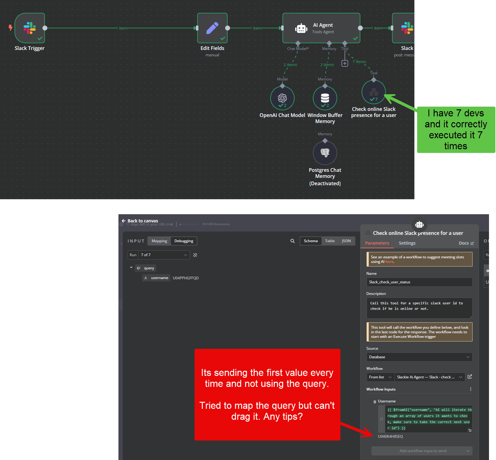Click the username field in query schema
The height and width of the screenshot is (460, 496).
click(x=156, y=278)
